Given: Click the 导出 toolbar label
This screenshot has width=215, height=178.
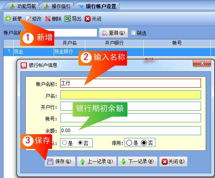Looking at the screenshot, I should [76, 19].
